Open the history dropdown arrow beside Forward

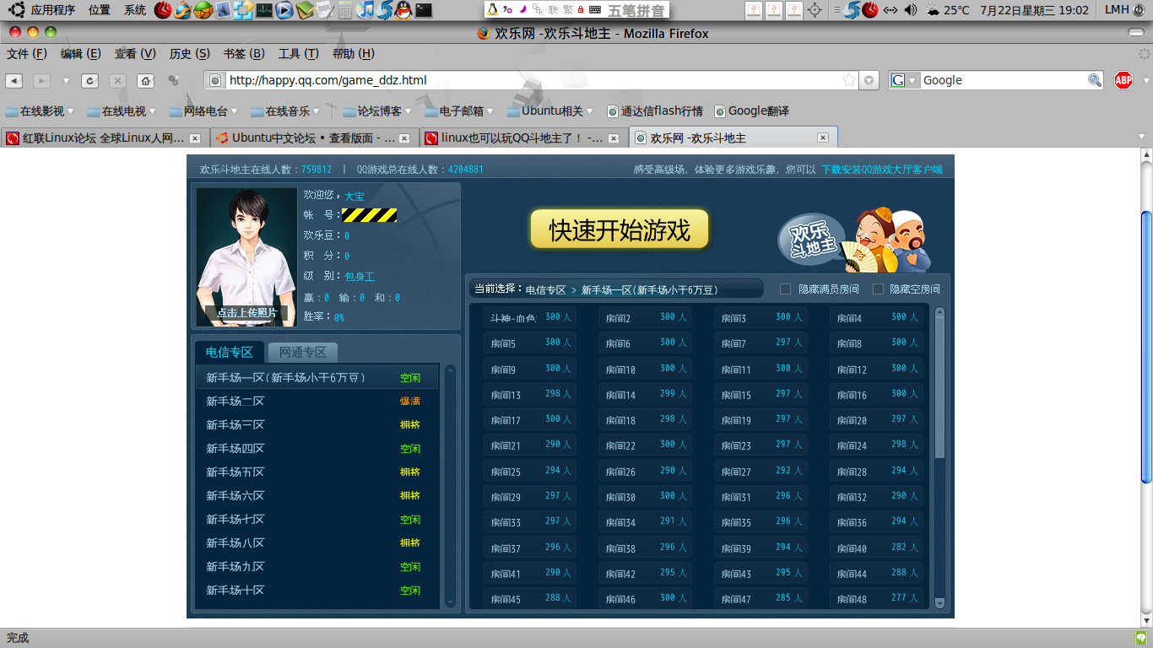tap(65, 81)
